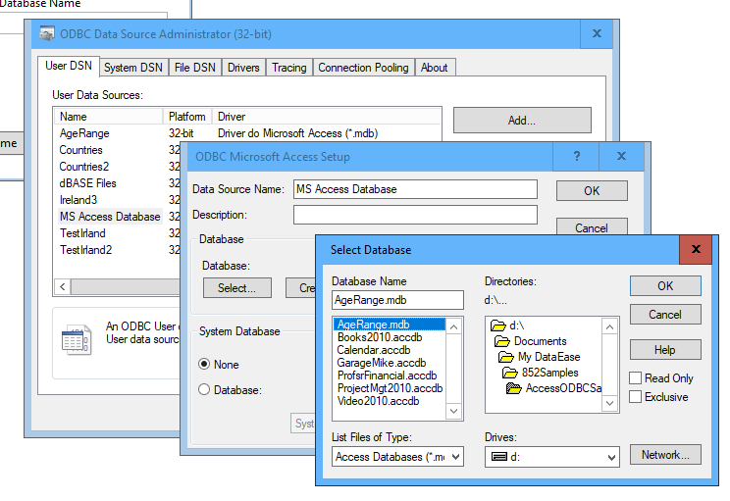Click the Description input field

click(x=415, y=215)
